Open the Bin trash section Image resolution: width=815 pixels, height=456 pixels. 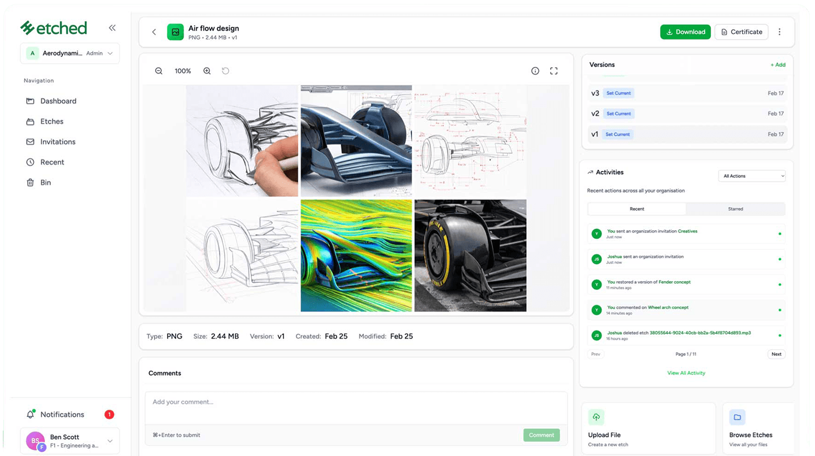tap(45, 183)
